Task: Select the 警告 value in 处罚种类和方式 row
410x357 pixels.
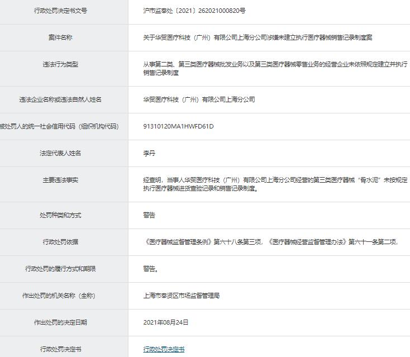Action: point(149,215)
